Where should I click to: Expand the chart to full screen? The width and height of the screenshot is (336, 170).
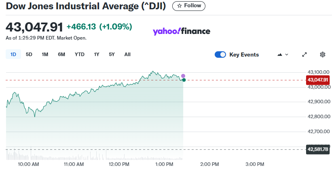coord(305,55)
